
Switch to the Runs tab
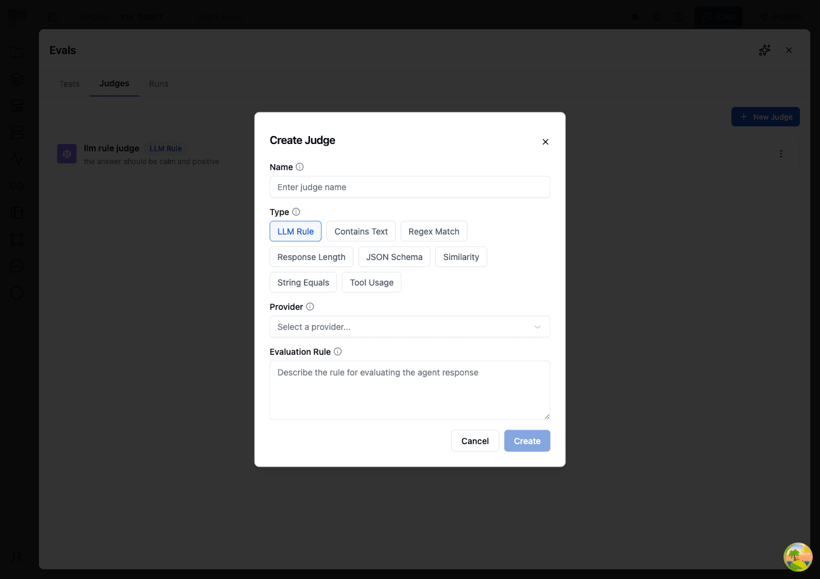tap(158, 83)
